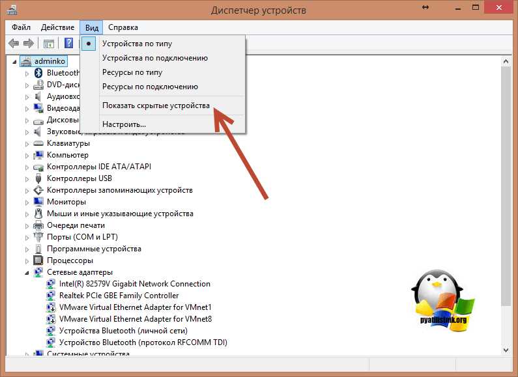
Task: Click the Контроллеры USB plug icon
Action: [x=38, y=178]
